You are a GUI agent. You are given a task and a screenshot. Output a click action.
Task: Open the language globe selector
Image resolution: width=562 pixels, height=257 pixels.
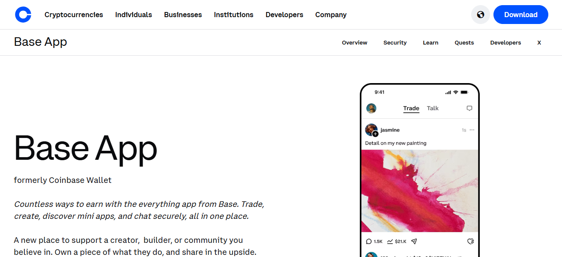coord(480,14)
